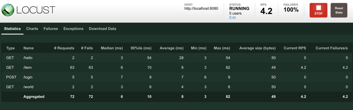The width and height of the screenshot is (353, 110).
Task: Sort by 90%ile (ms) column header
Action: [141, 48]
